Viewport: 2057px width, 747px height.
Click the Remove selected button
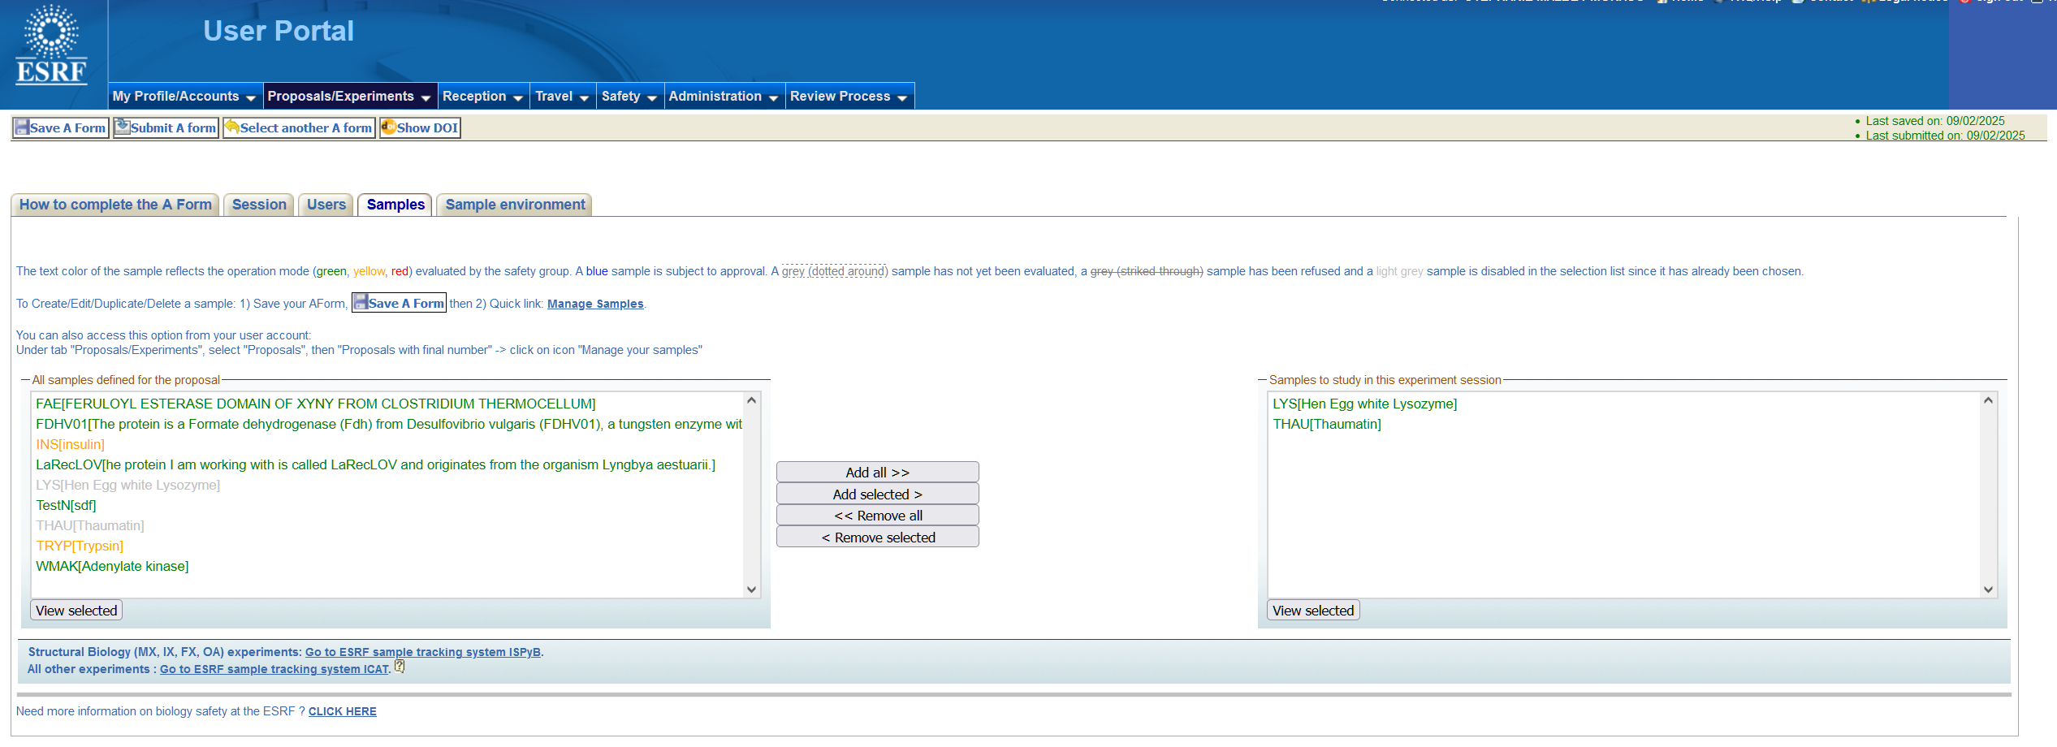876,537
